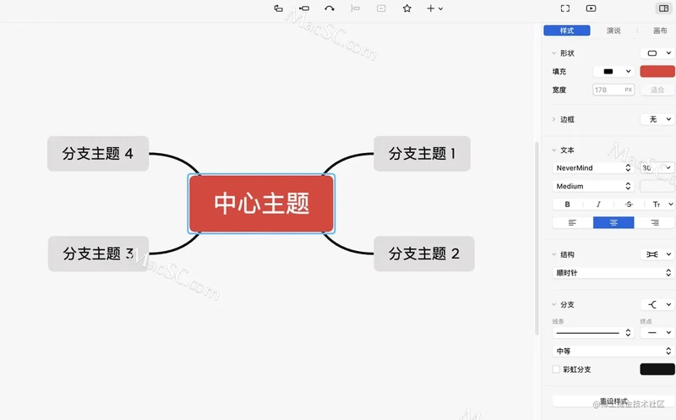The height and width of the screenshot is (420, 676).
Task: Toggle Bold text formatting
Action: pos(567,205)
